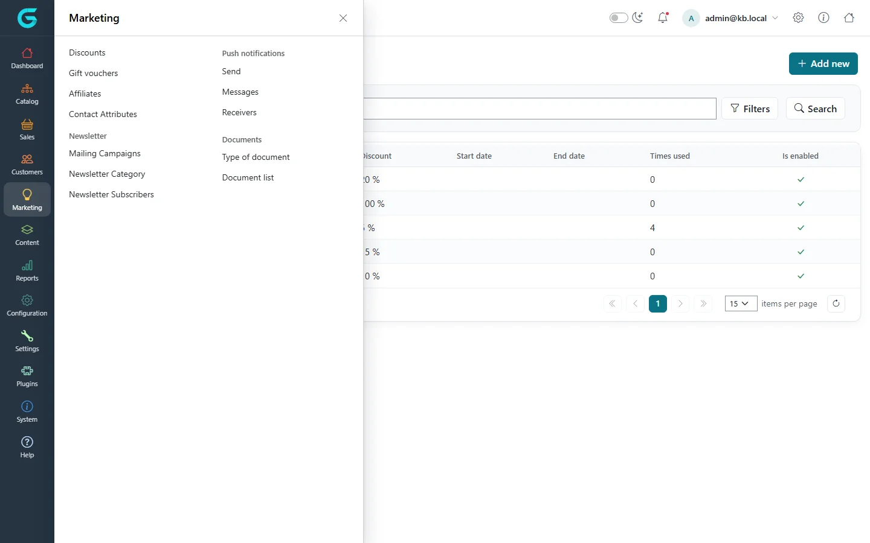Image resolution: width=870 pixels, height=543 pixels.
Task: Jump to the last page arrow
Action: click(703, 303)
